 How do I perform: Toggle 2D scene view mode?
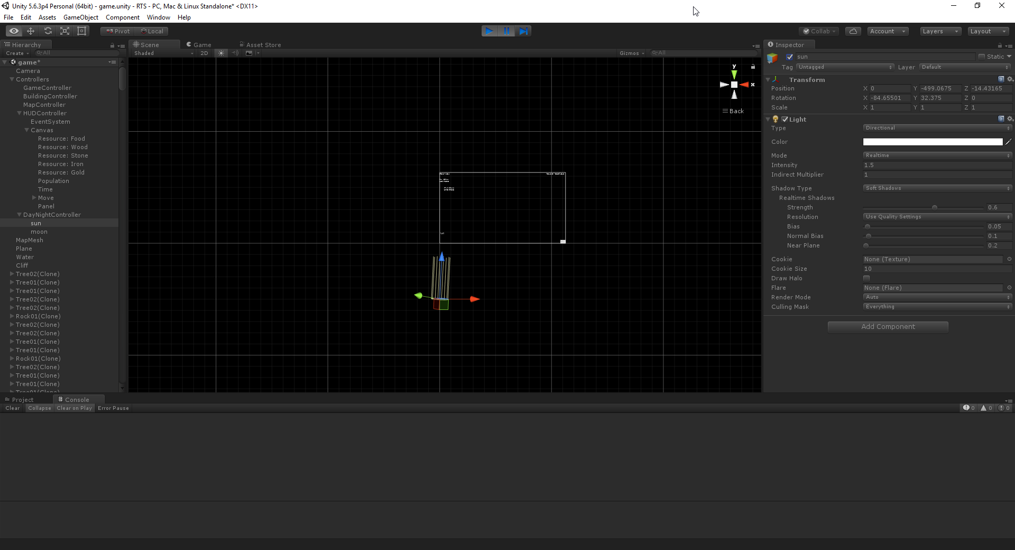point(204,53)
